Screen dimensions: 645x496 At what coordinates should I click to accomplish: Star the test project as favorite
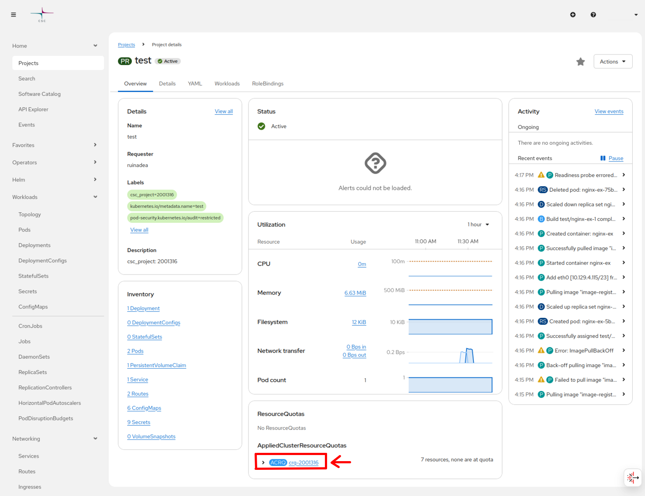coord(580,62)
